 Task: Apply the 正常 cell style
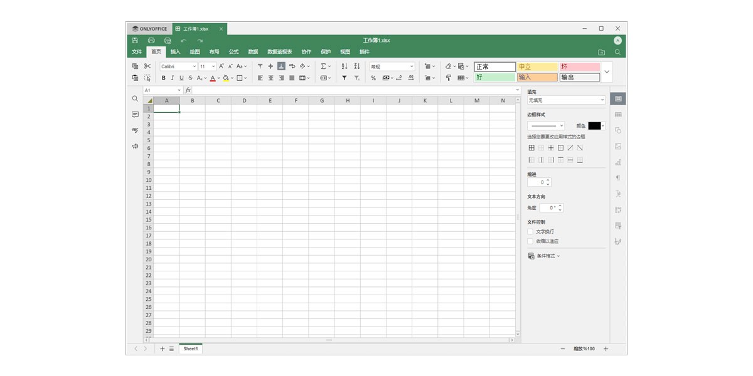(494, 66)
